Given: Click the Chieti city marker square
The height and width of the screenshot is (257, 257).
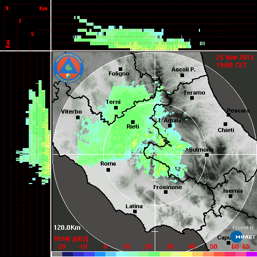Looking at the screenshot, I should 226,124.
